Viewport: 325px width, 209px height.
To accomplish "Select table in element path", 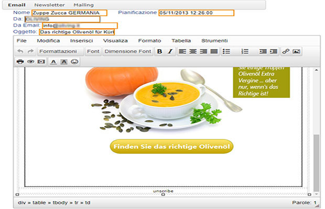I will 39,203.
